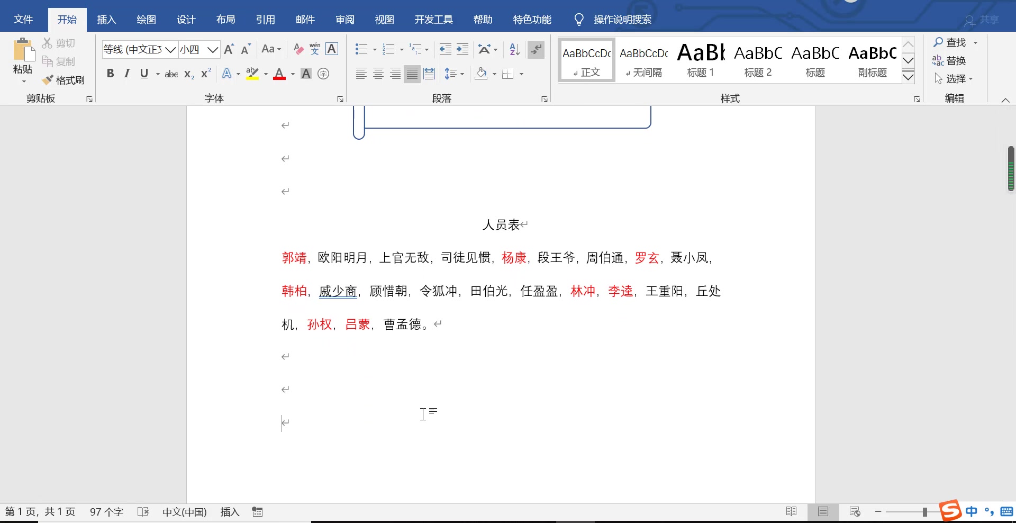Apply character shading with the gray A icon
The height and width of the screenshot is (523, 1016).
point(306,74)
